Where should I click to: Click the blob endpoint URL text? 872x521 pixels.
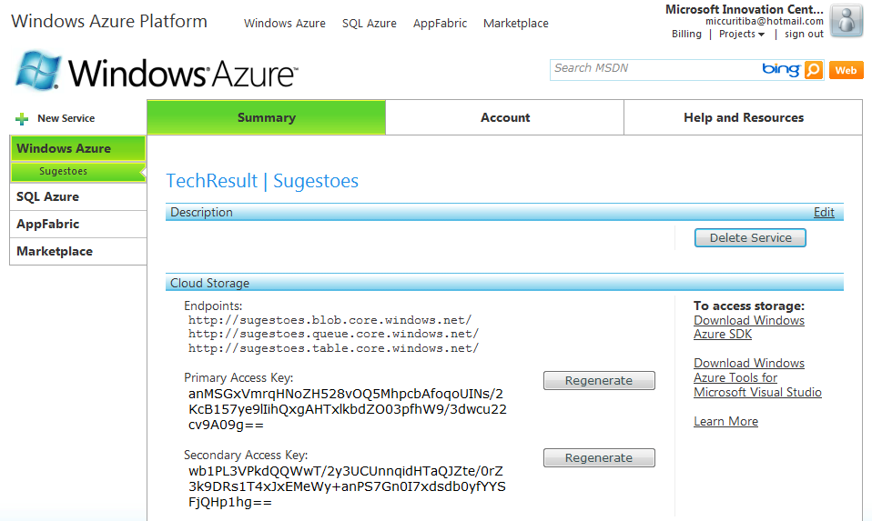[x=330, y=320]
